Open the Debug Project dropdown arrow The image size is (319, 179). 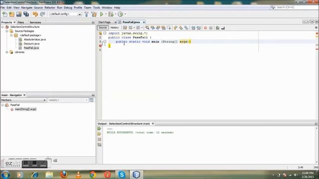115,14
